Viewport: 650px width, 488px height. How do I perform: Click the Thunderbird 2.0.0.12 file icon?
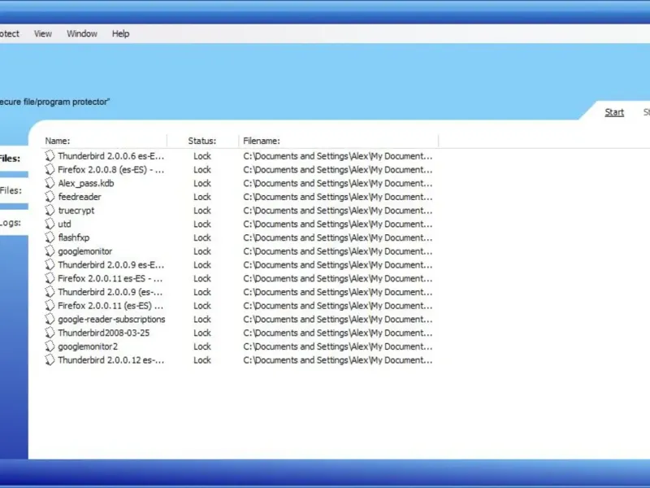50,360
